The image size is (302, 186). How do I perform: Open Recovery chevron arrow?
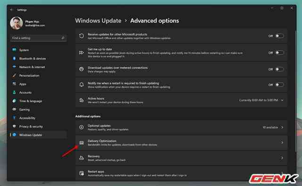(x=282, y=158)
